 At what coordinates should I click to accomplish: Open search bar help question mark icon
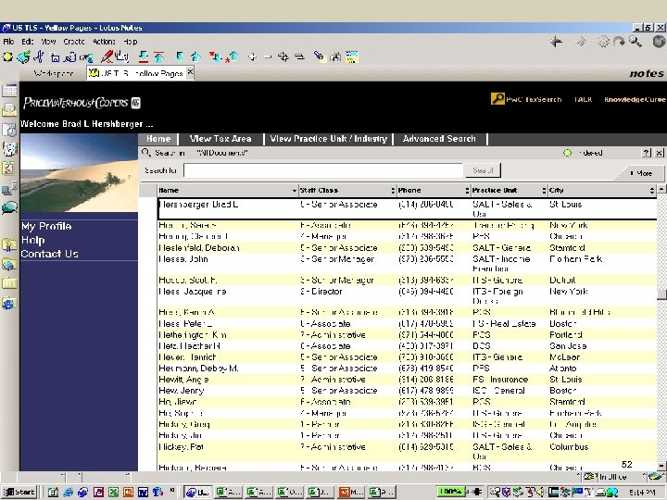648,152
